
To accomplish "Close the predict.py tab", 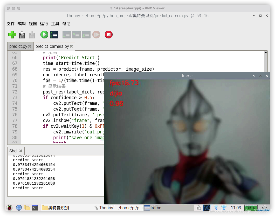I will 30,46.
